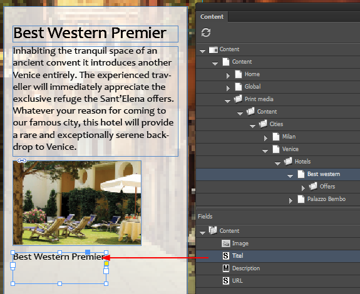
Task: Click the yellow square handle on text frame
Action: point(106,263)
